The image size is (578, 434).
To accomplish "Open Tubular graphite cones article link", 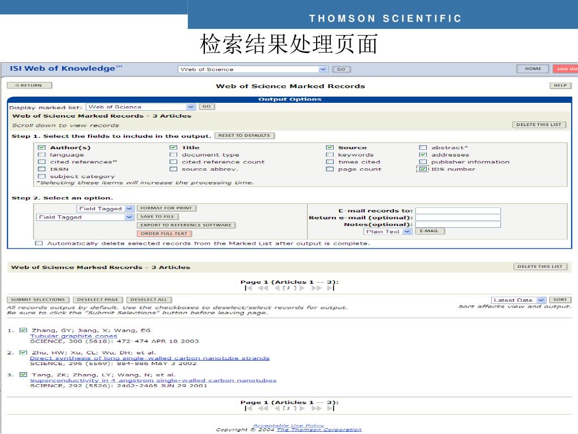I will 73,336.
